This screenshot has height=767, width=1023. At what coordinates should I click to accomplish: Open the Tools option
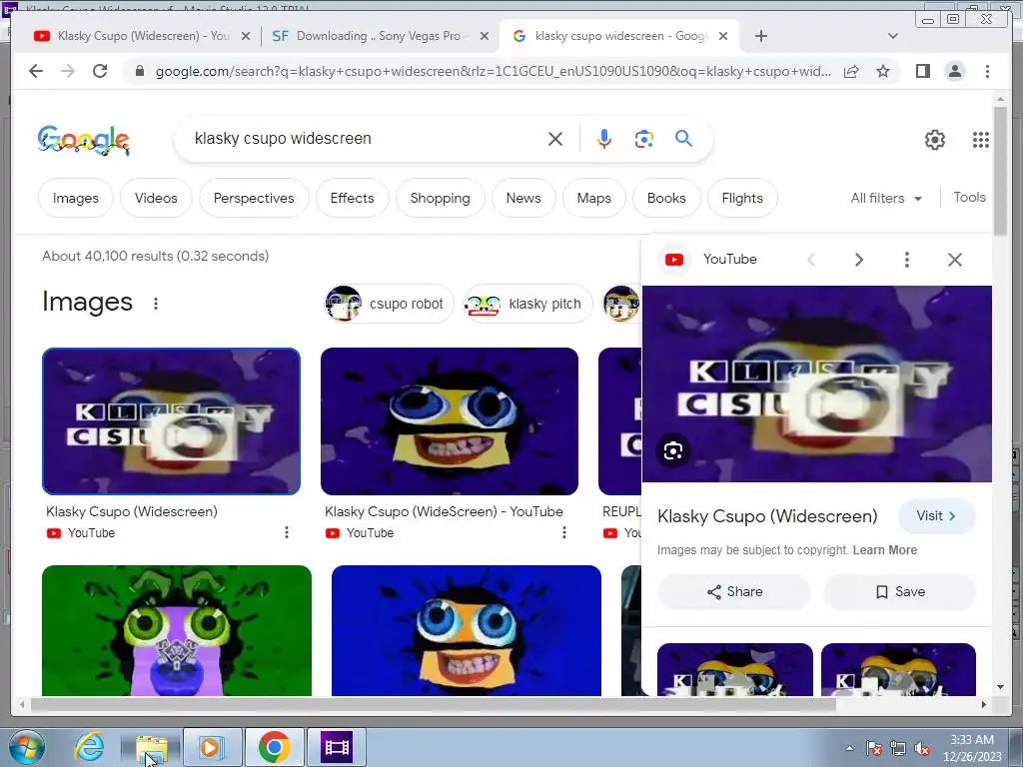[x=969, y=197]
